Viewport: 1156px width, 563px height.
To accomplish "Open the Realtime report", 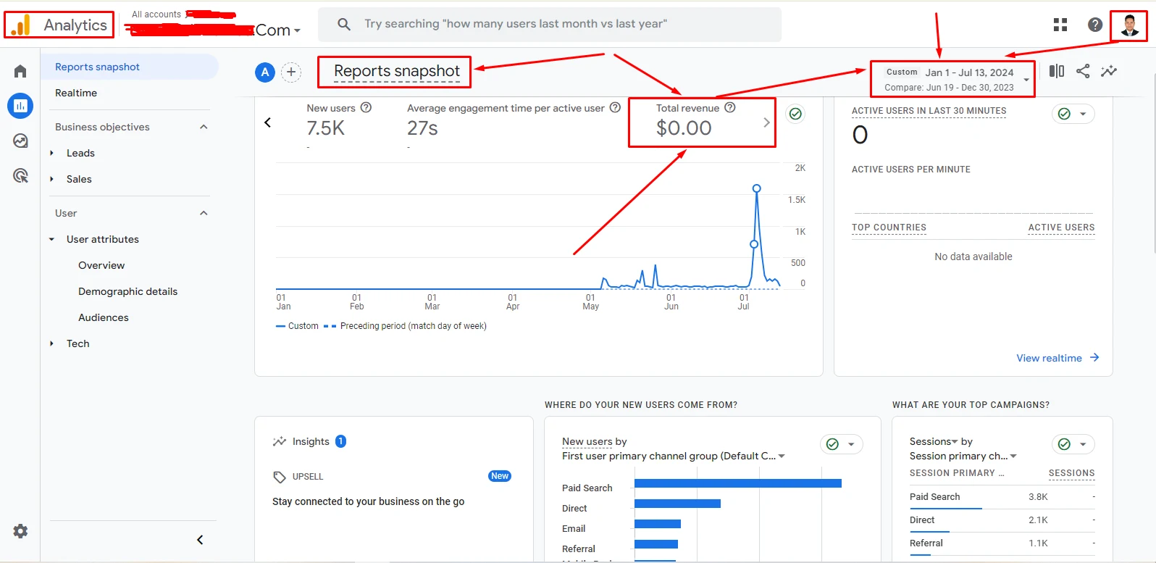I will (x=76, y=93).
